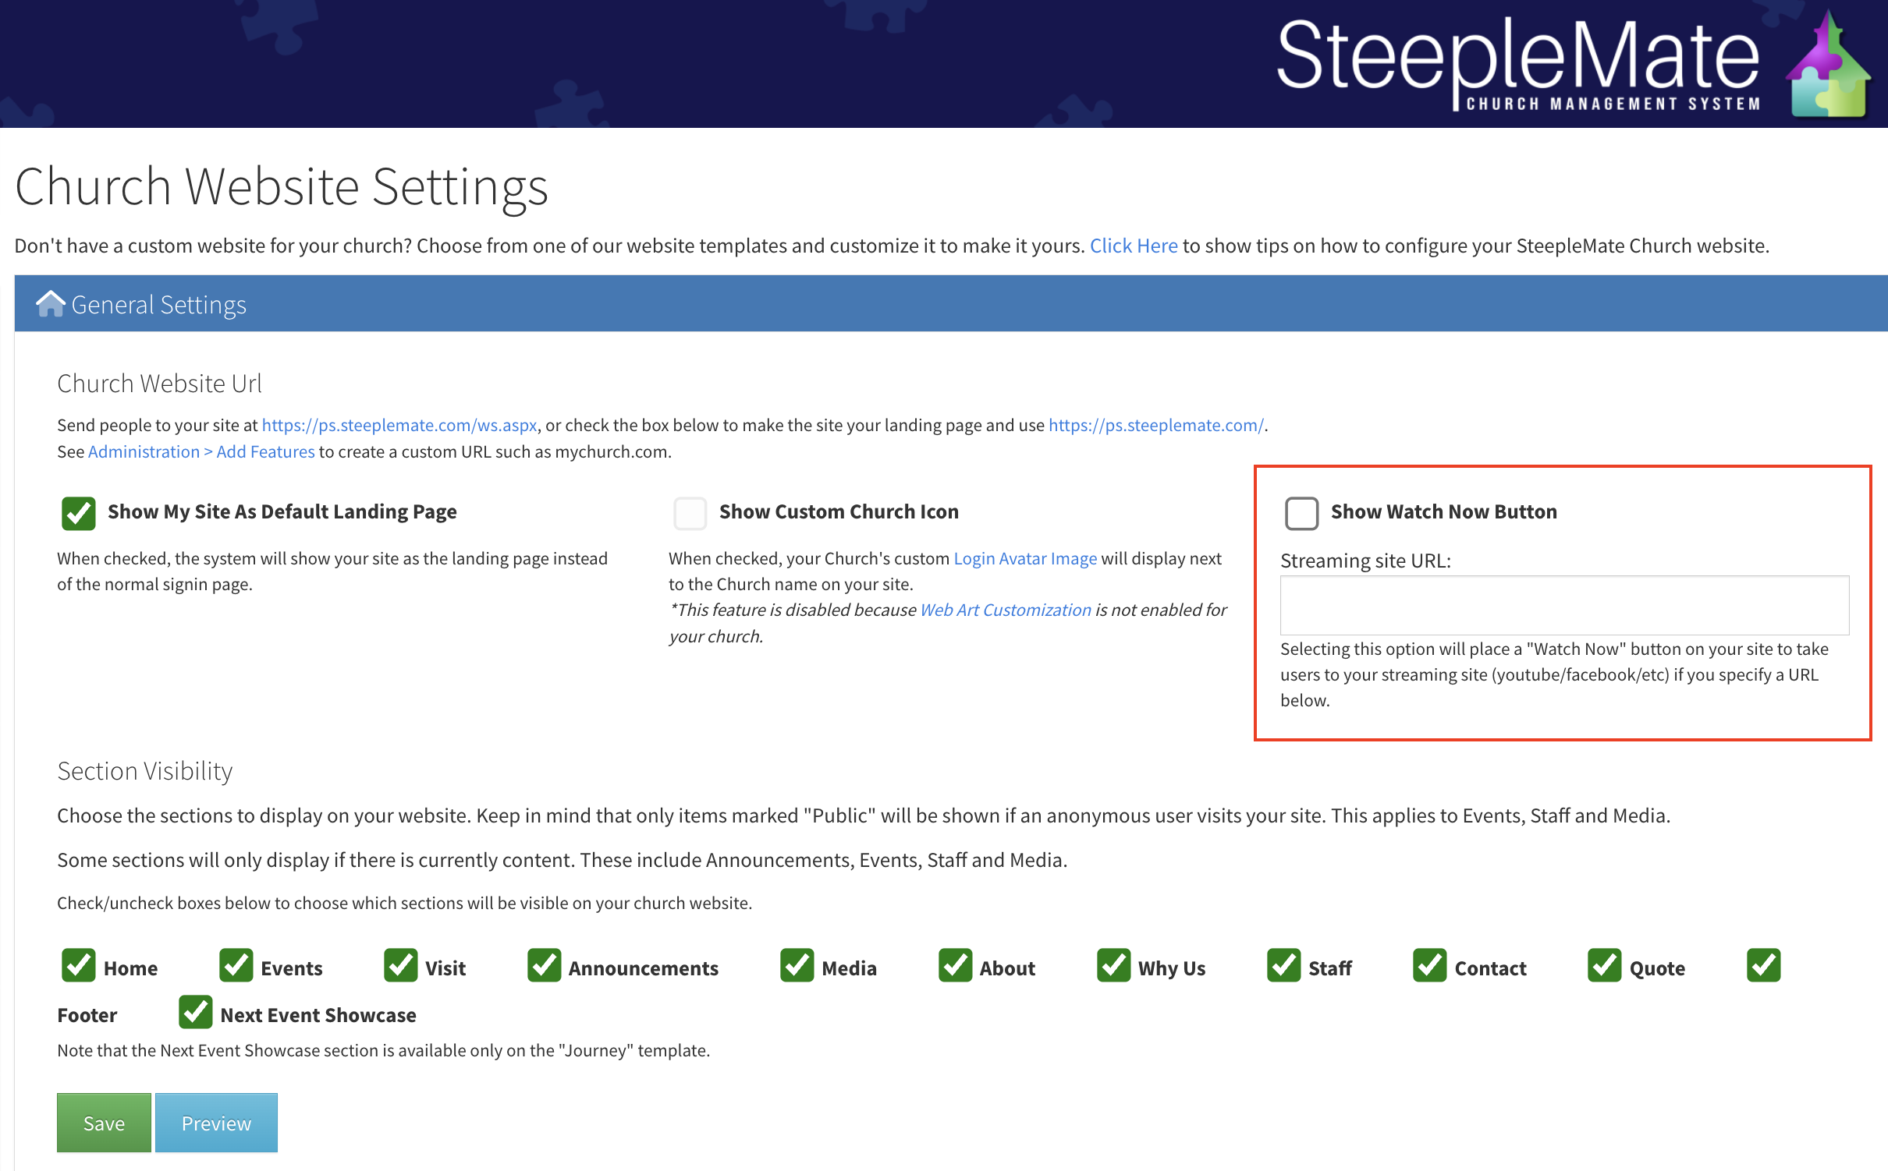
Task: Toggle the Announcements section checkbox
Action: (544, 965)
